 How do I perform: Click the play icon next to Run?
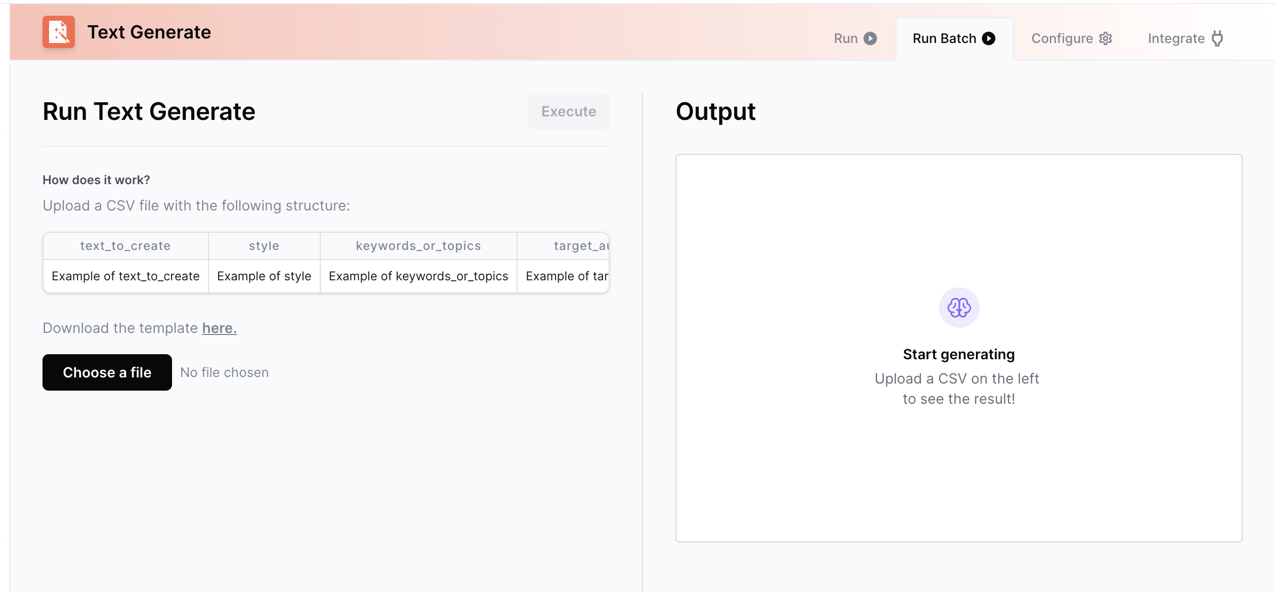(870, 38)
